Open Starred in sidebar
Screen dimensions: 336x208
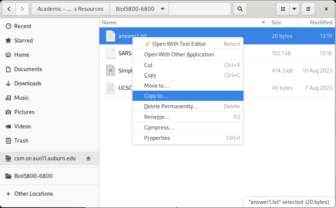(x=49, y=40)
